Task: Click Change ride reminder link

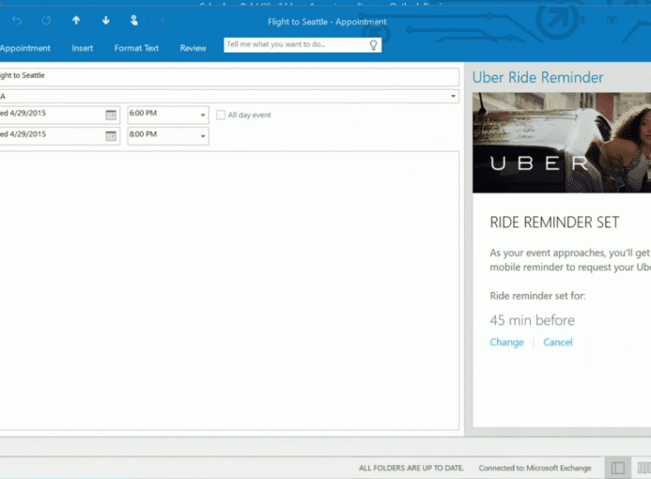Action: click(x=507, y=342)
